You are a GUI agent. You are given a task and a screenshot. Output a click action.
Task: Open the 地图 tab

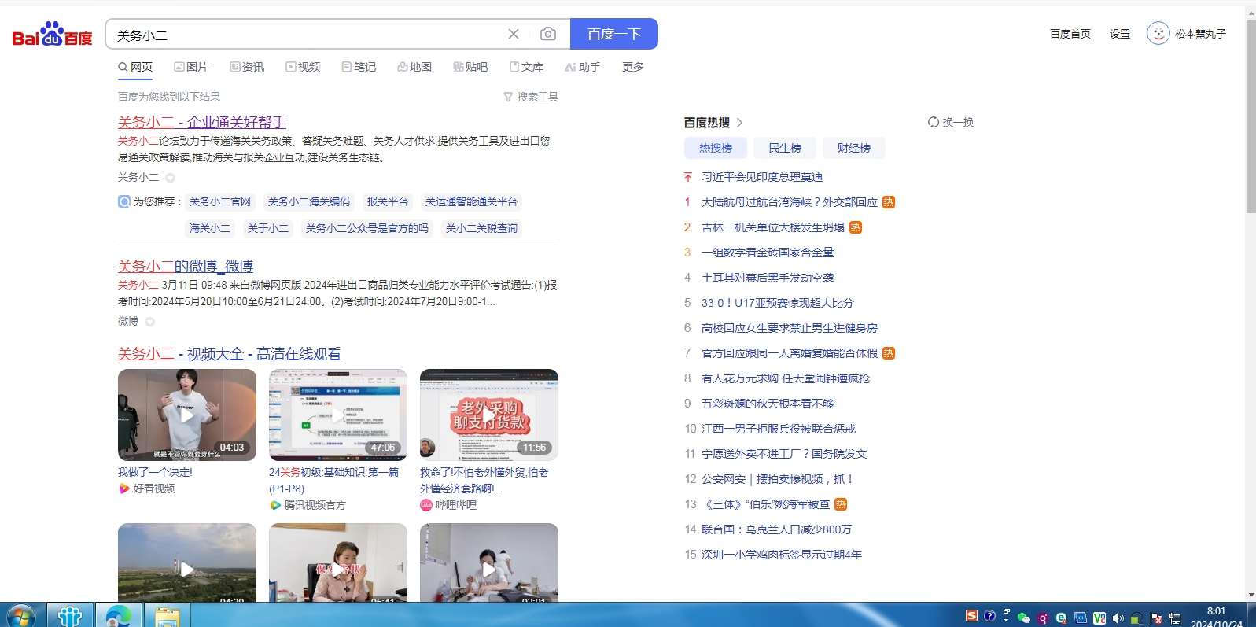(x=414, y=67)
